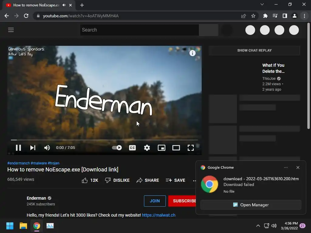Toggle the Chrome side panel
The width and height of the screenshot is (311, 233).
coord(285,16)
